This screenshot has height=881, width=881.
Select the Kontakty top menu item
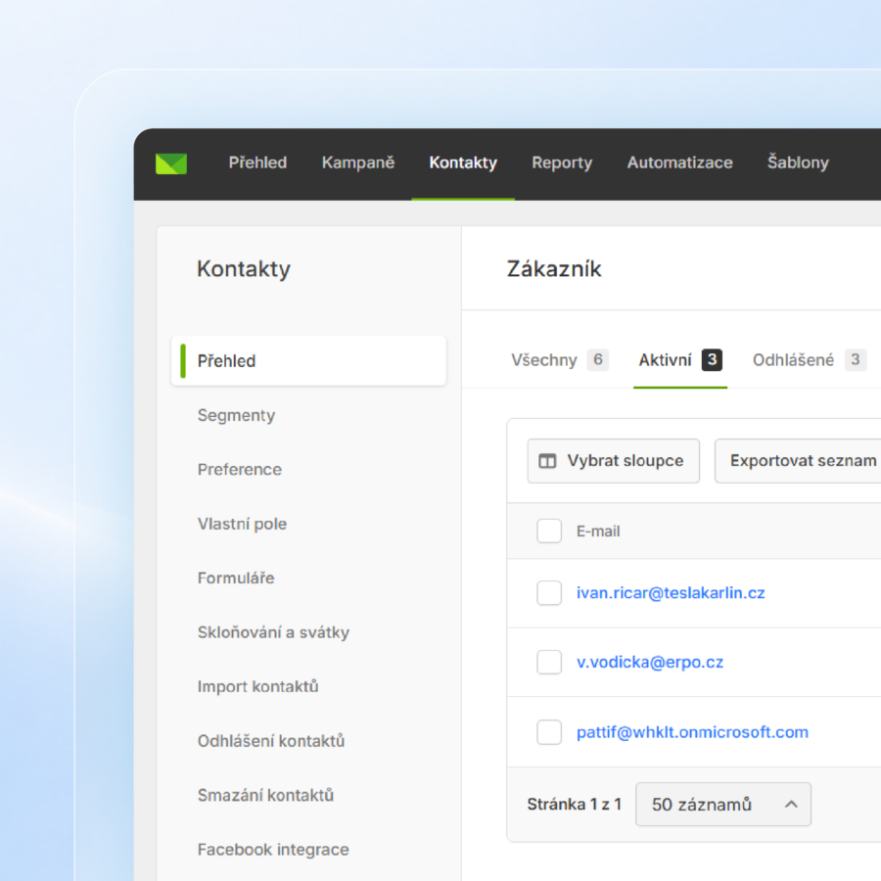(x=463, y=162)
